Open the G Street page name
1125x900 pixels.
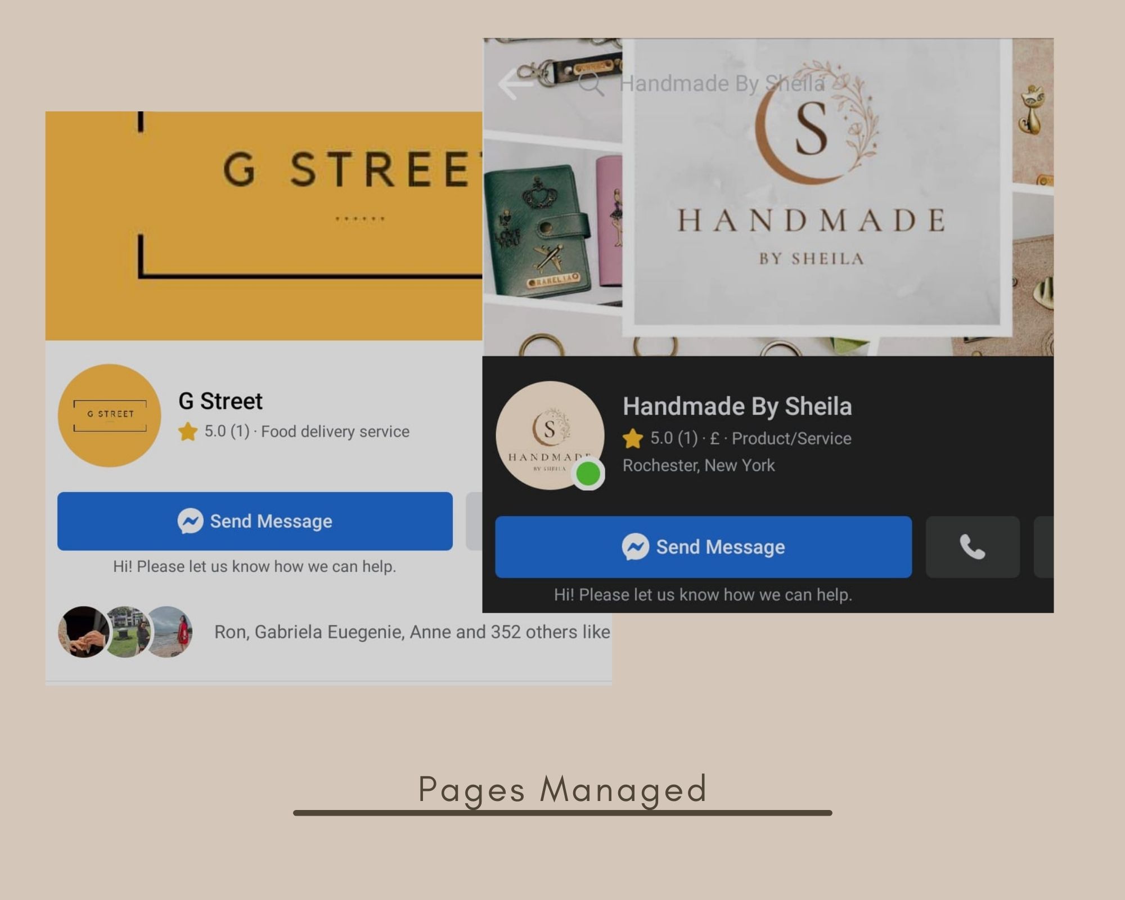[x=220, y=401]
